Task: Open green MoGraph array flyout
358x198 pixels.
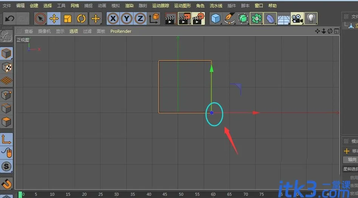Action: tap(257, 19)
